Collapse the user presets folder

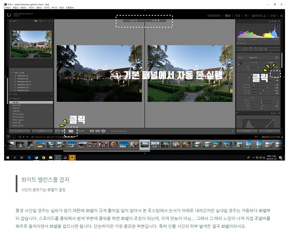pos(13,73)
